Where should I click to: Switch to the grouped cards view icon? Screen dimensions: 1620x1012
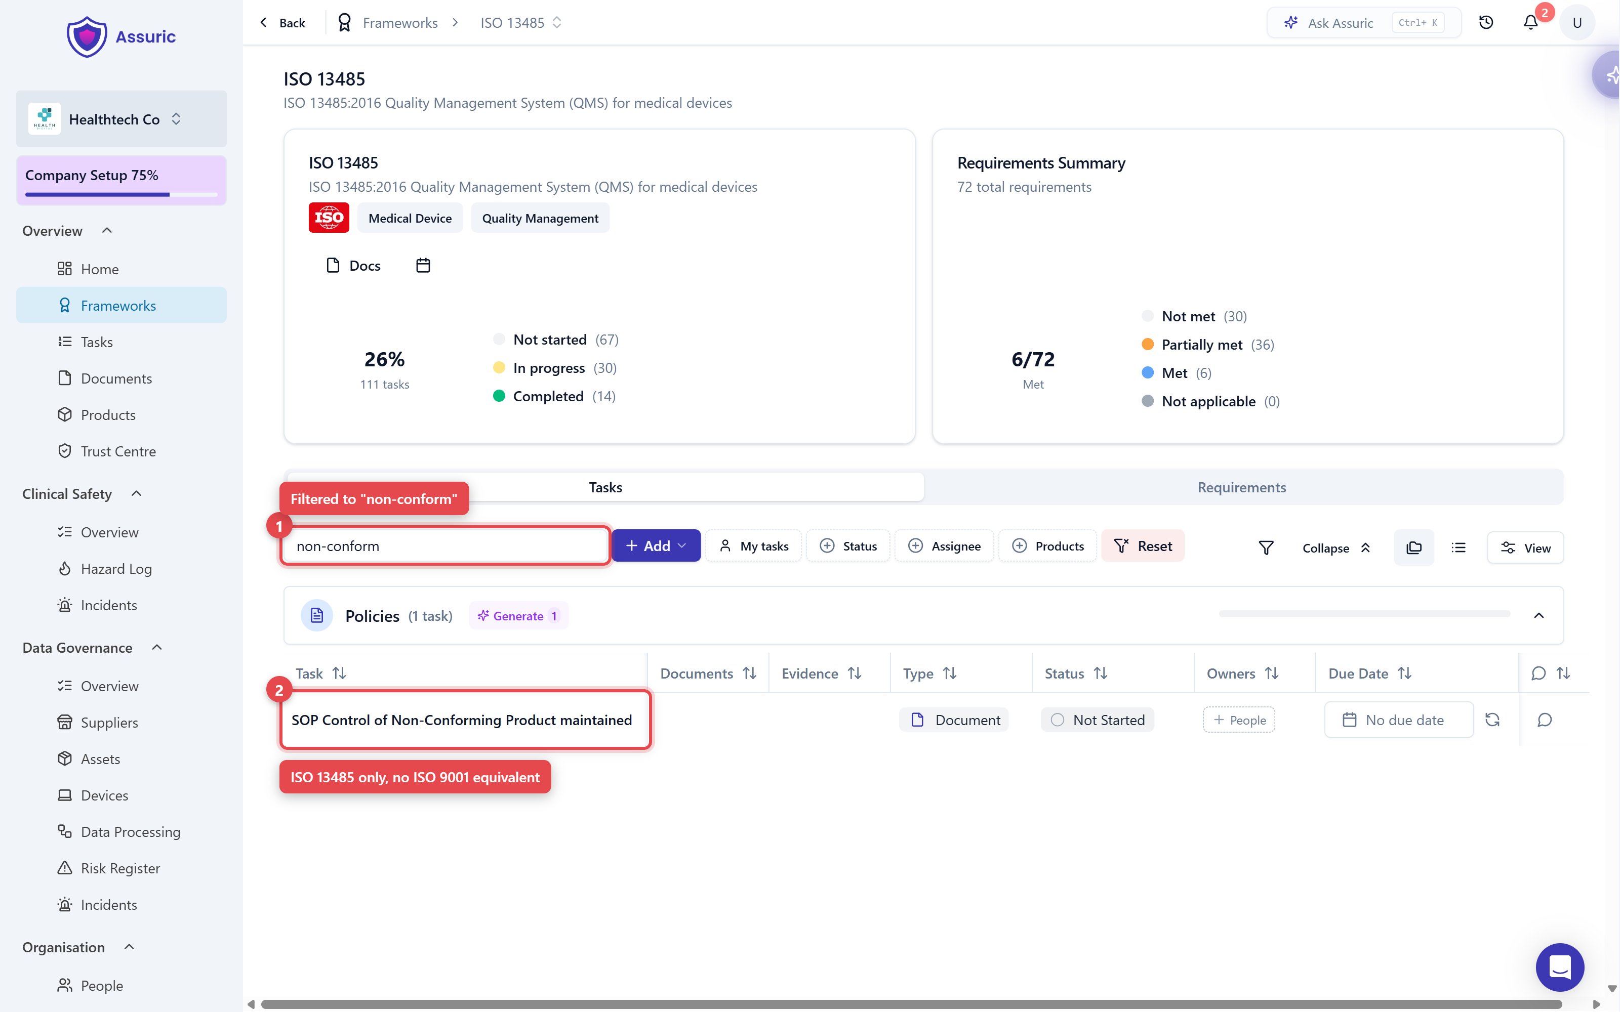(1414, 547)
